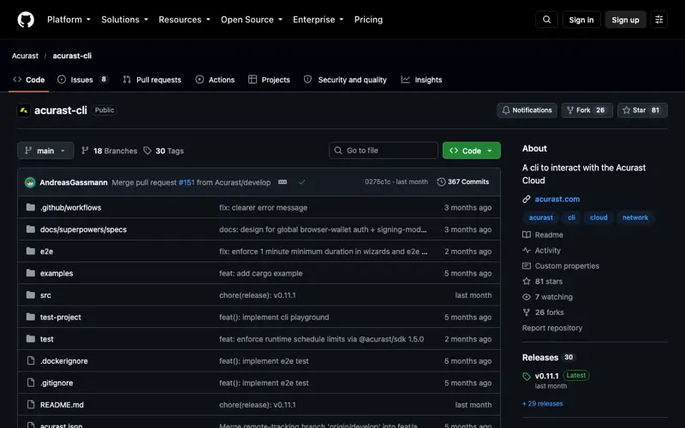Click the Sign up button
The height and width of the screenshot is (428, 685).
point(625,20)
